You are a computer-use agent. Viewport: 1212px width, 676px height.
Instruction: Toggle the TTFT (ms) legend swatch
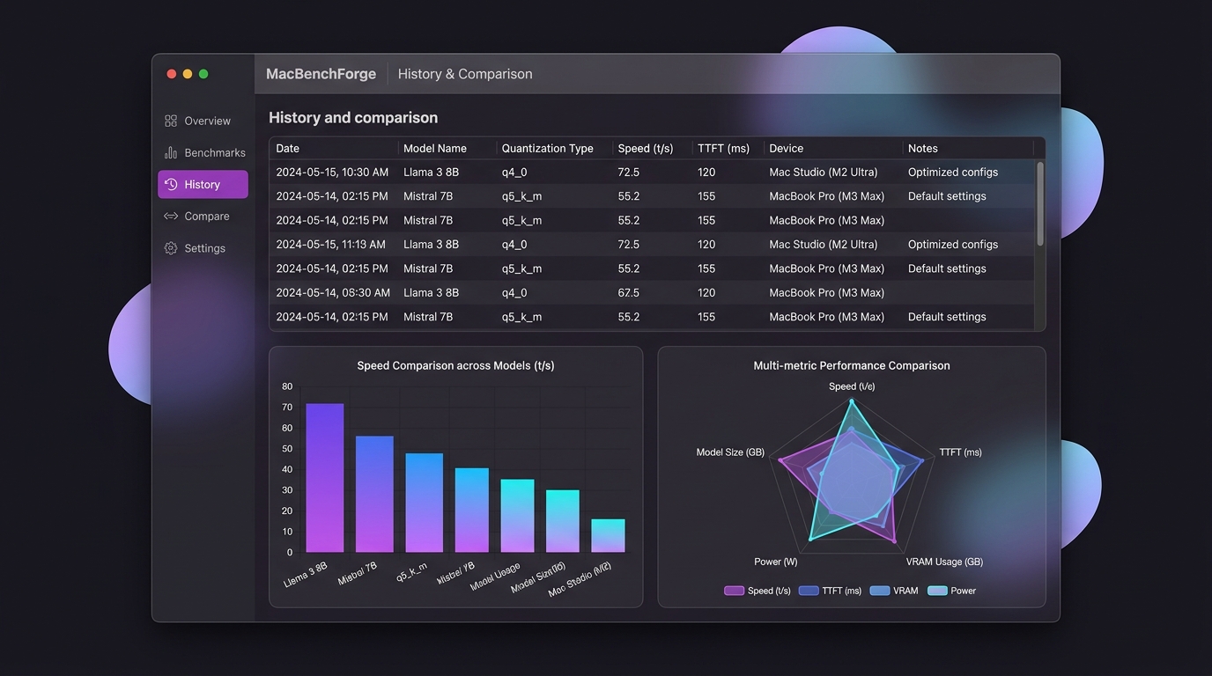pyautogui.click(x=809, y=591)
